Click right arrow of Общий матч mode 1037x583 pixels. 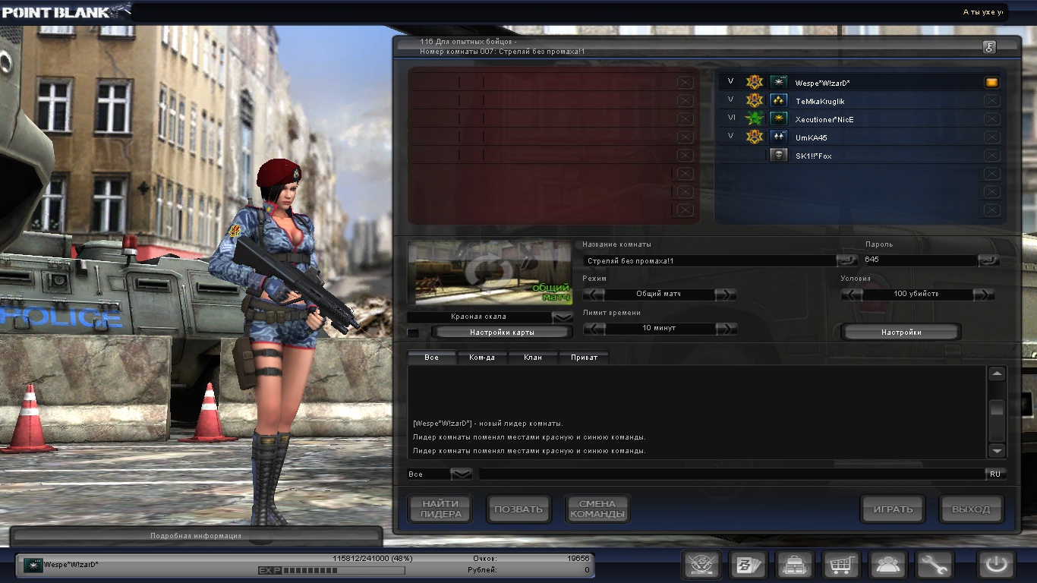(x=726, y=295)
